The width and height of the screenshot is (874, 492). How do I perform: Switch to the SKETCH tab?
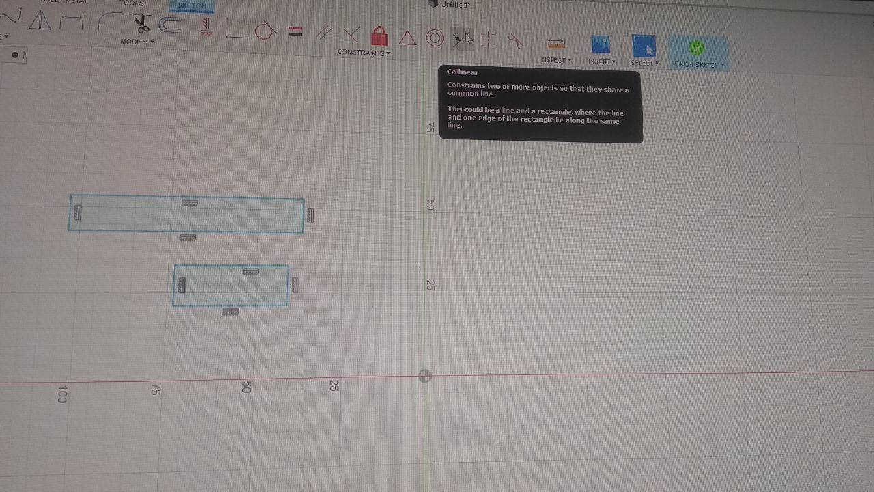coord(191,5)
